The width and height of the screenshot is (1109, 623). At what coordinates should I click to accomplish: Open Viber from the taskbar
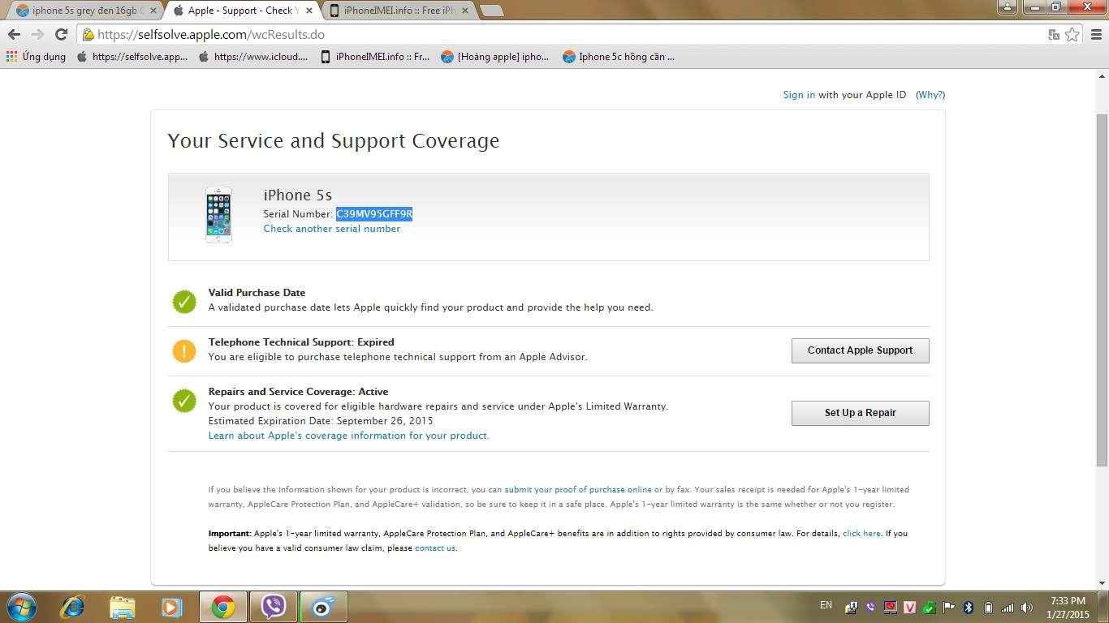click(x=274, y=607)
